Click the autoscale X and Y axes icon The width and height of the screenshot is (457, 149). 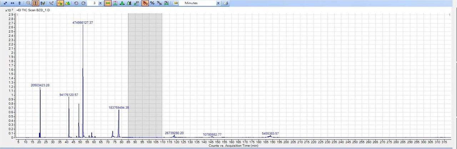point(5,3)
